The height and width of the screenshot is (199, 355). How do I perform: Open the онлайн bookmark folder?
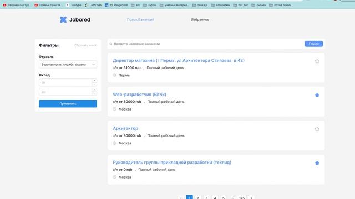(x=259, y=5)
